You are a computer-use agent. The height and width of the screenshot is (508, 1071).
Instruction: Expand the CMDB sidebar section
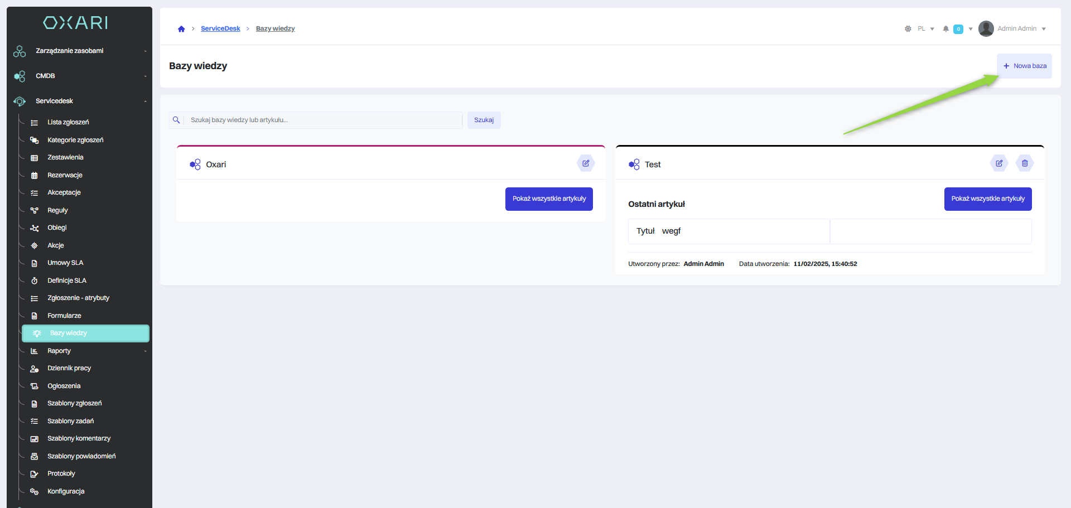click(x=79, y=76)
